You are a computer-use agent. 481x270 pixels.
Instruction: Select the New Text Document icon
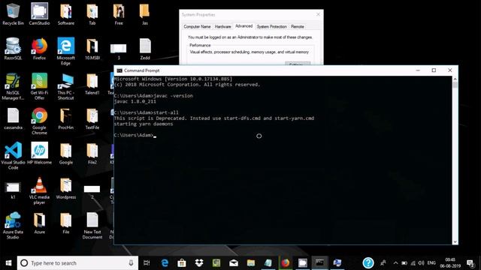click(x=92, y=226)
